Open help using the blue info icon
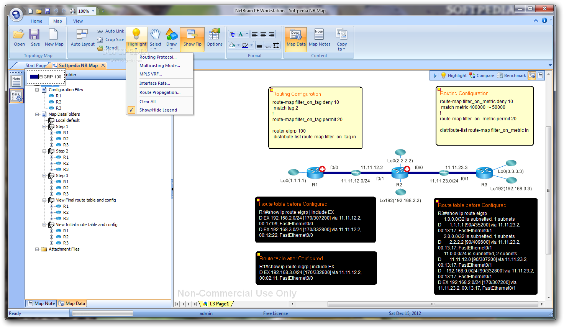This screenshot has width=564, height=328. point(544,20)
